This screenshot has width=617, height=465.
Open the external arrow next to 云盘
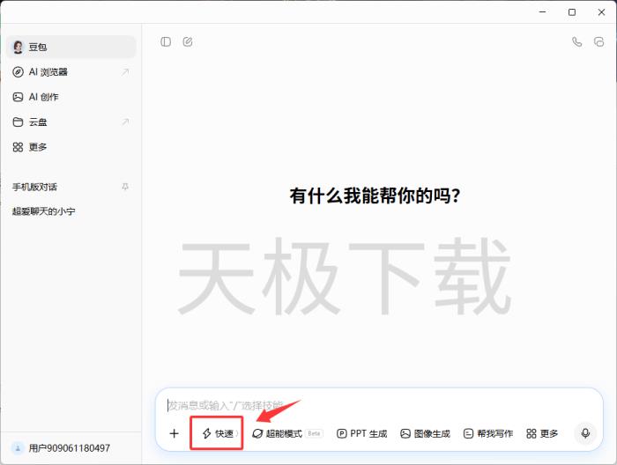click(x=124, y=122)
